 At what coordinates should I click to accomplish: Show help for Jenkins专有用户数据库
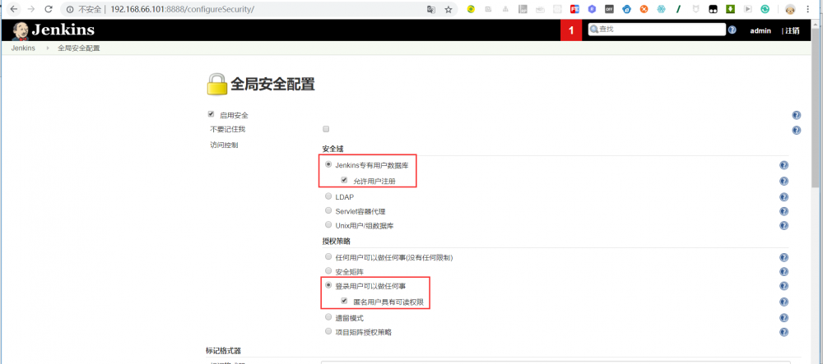[x=783, y=165]
